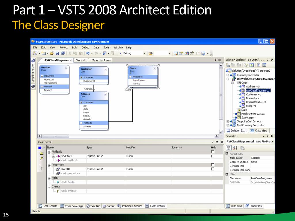295x221 pixels.
Task: Collapse the Fields group in Class Details
Action: [49, 178]
